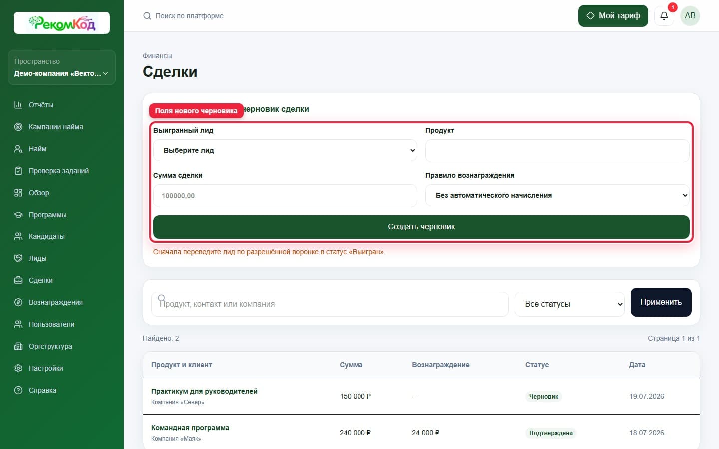Screen dimensions: 719x449
Task: Click the Обзор grid icon
Action: tap(18, 193)
